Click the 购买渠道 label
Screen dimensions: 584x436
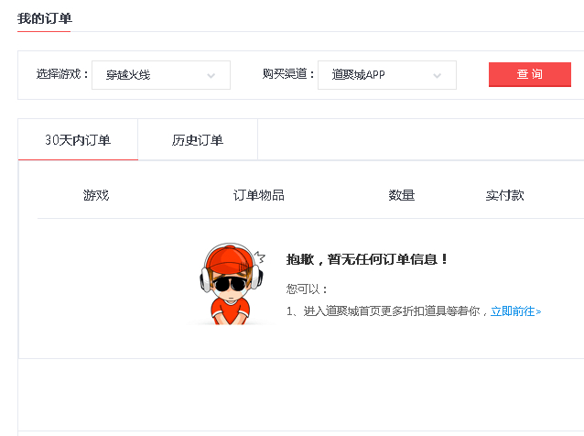tap(288, 74)
